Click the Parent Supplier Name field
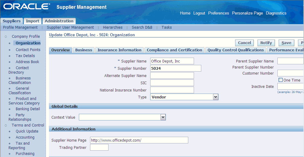This screenshot has width=304, height=157. [x=290, y=61]
